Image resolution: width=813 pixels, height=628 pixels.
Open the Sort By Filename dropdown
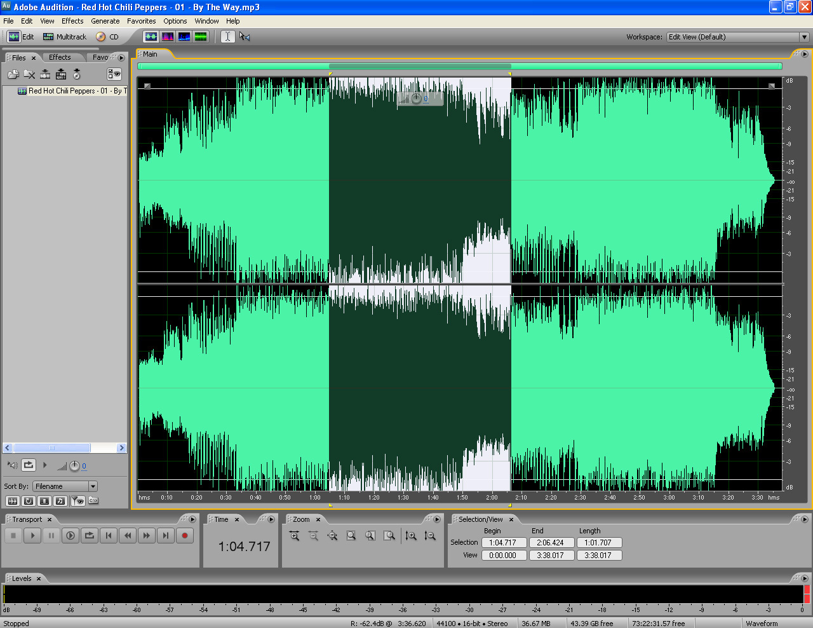[x=65, y=486]
